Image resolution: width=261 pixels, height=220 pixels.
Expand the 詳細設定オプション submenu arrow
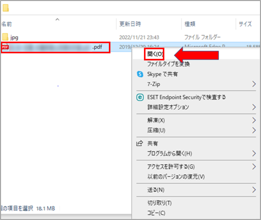point(254,107)
